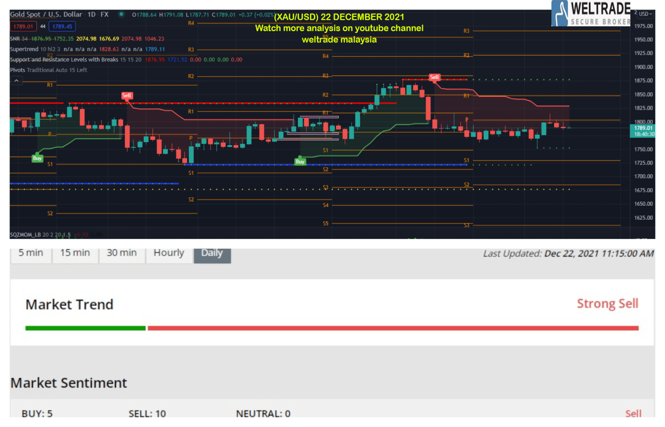
Task: Click the Market Trend heading
Action: point(69,304)
